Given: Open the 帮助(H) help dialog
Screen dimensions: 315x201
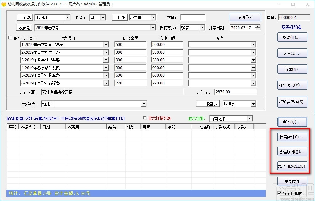Looking at the screenshot, I should click(x=292, y=37).
